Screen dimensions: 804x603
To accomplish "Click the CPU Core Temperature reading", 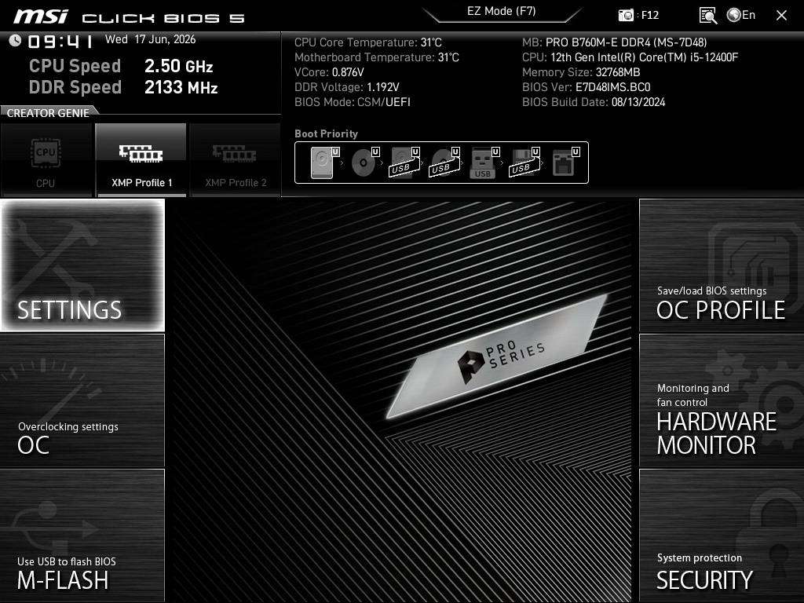I will click(x=367, y=42).
